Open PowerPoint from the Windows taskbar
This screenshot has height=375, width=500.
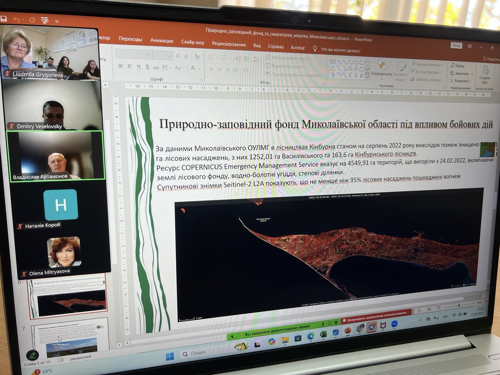(x=347, y=330)
